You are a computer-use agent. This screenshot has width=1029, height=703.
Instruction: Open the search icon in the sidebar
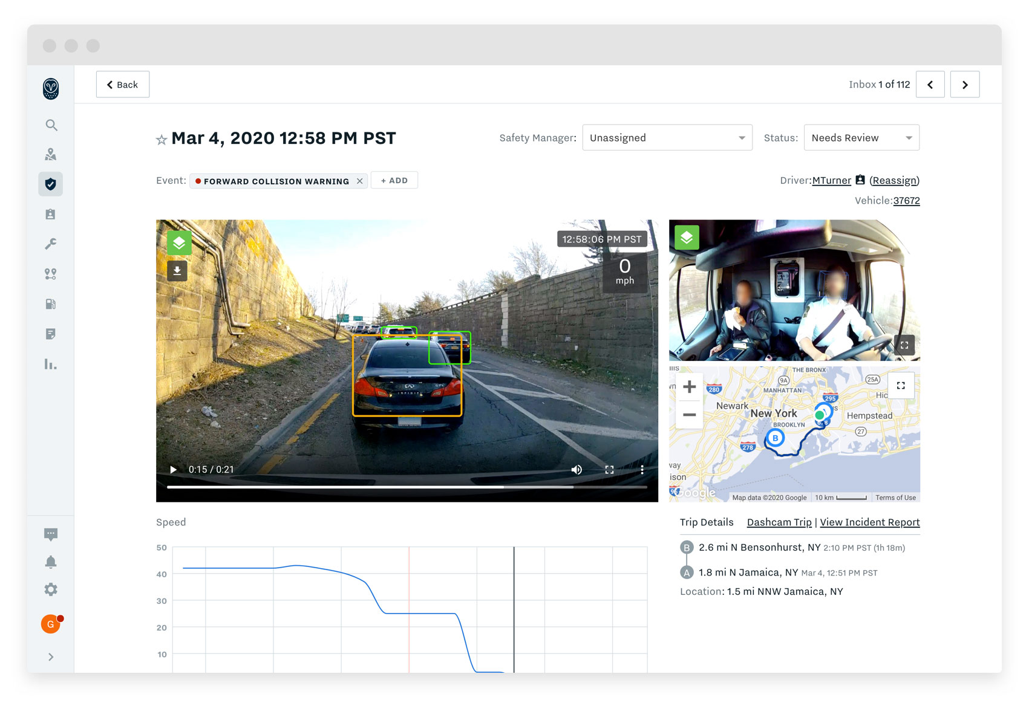(x=51, y=125)
